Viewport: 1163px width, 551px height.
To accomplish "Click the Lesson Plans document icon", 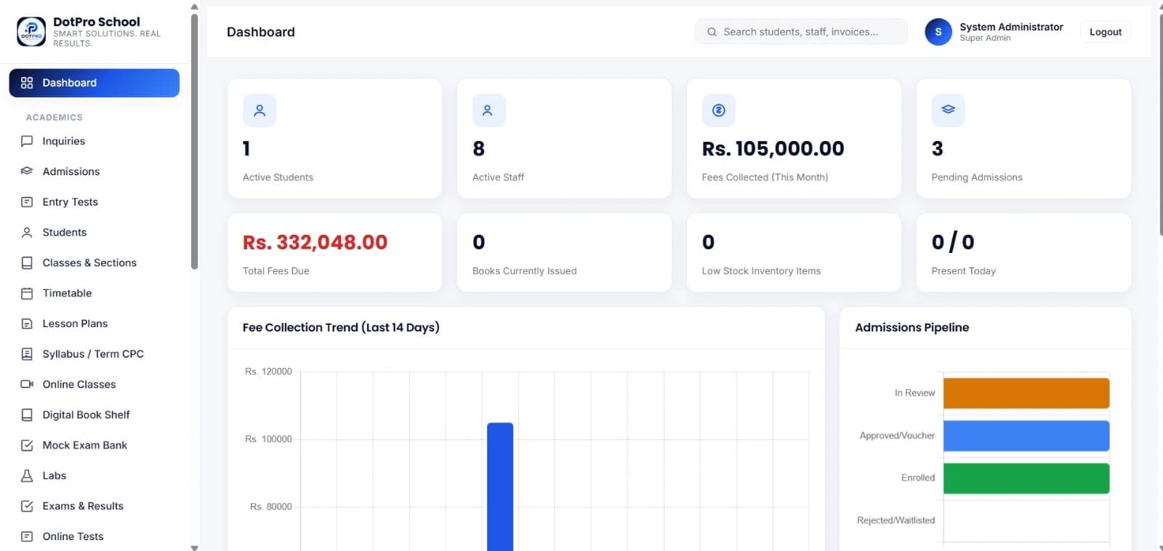I will click(27, 323).
